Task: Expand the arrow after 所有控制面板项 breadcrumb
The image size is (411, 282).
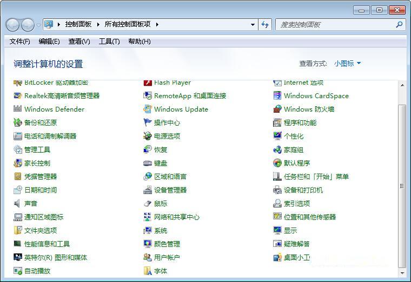Action: tap(157, 25)
